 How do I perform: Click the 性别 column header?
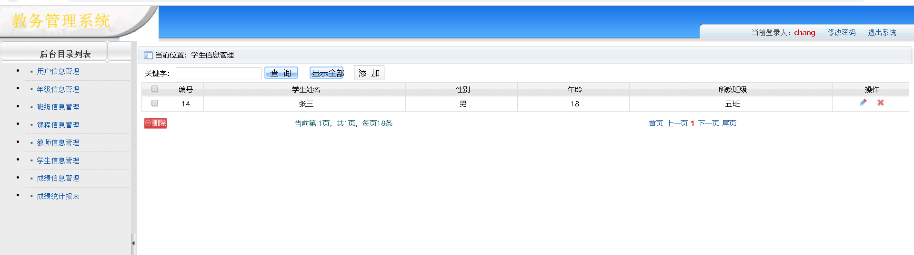coord(462,89)
